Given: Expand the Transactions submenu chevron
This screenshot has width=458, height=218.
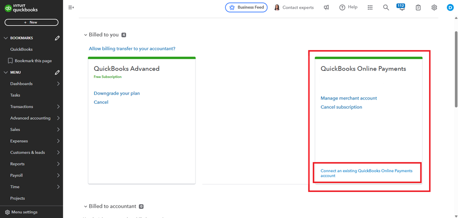Looking at the screenshot, I should pyautogui.click(x=58, y=106).
